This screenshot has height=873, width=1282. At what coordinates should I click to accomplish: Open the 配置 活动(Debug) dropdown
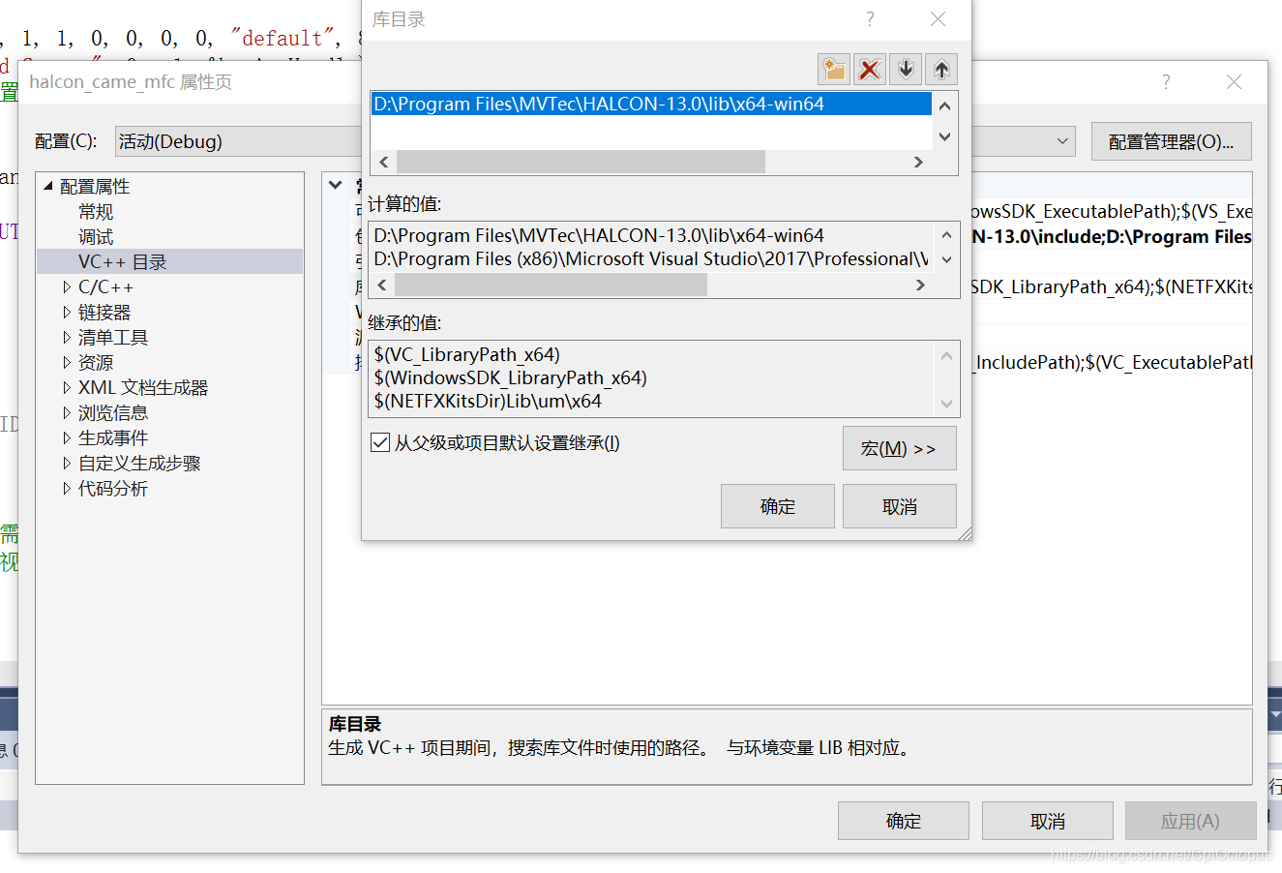tap(239, 141)
